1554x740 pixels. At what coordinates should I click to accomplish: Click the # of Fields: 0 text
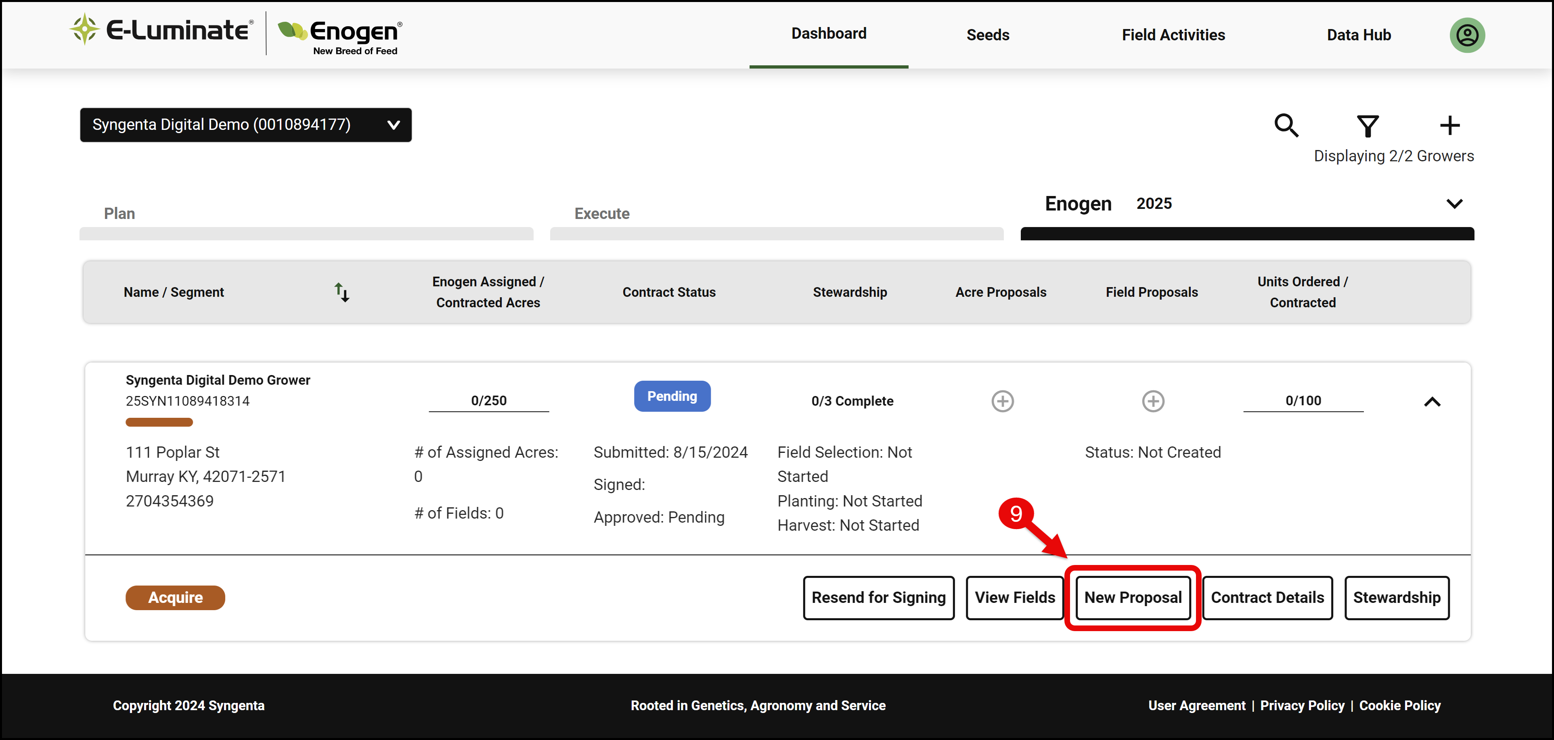coord(459,513)
